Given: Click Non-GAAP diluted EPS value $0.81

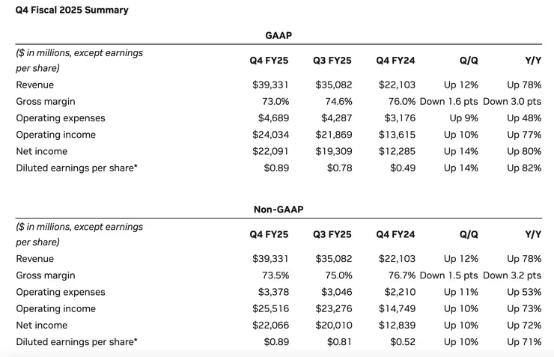Looking at the screenshot, I should tap(339, 341).
